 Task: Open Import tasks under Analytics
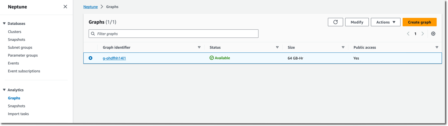point(18,114)
